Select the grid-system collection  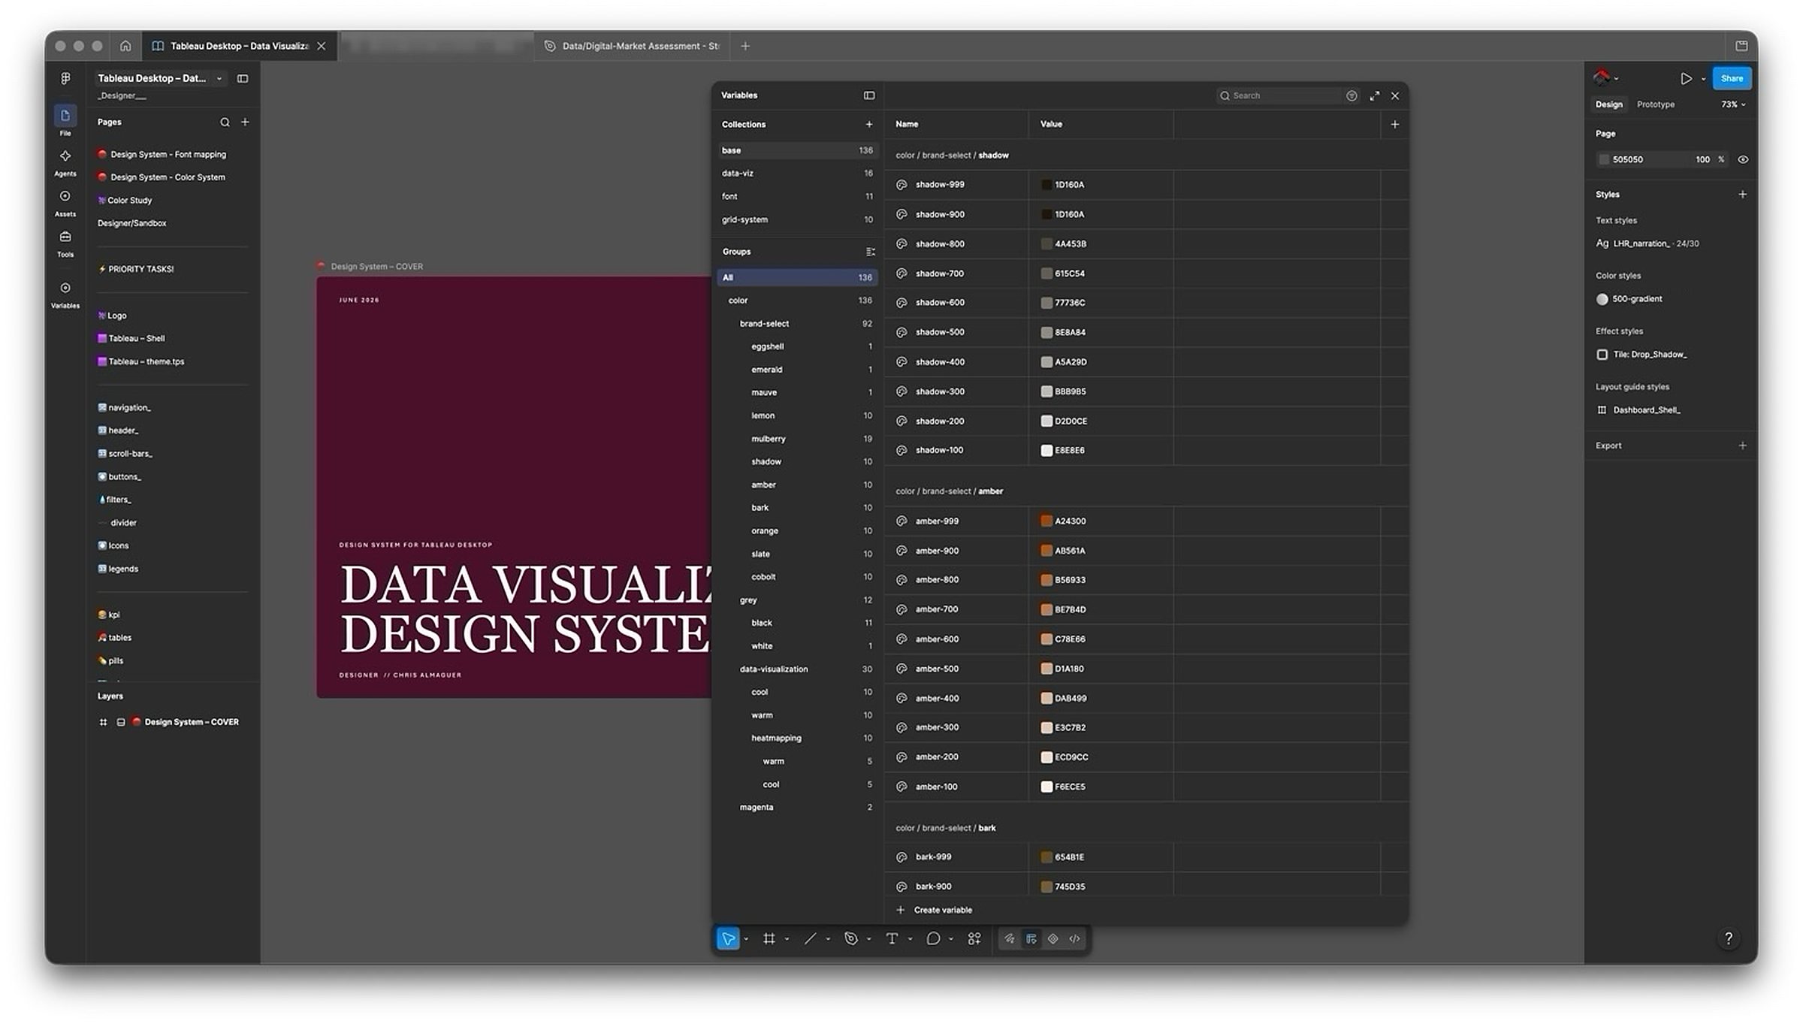(x=797, y=219)
